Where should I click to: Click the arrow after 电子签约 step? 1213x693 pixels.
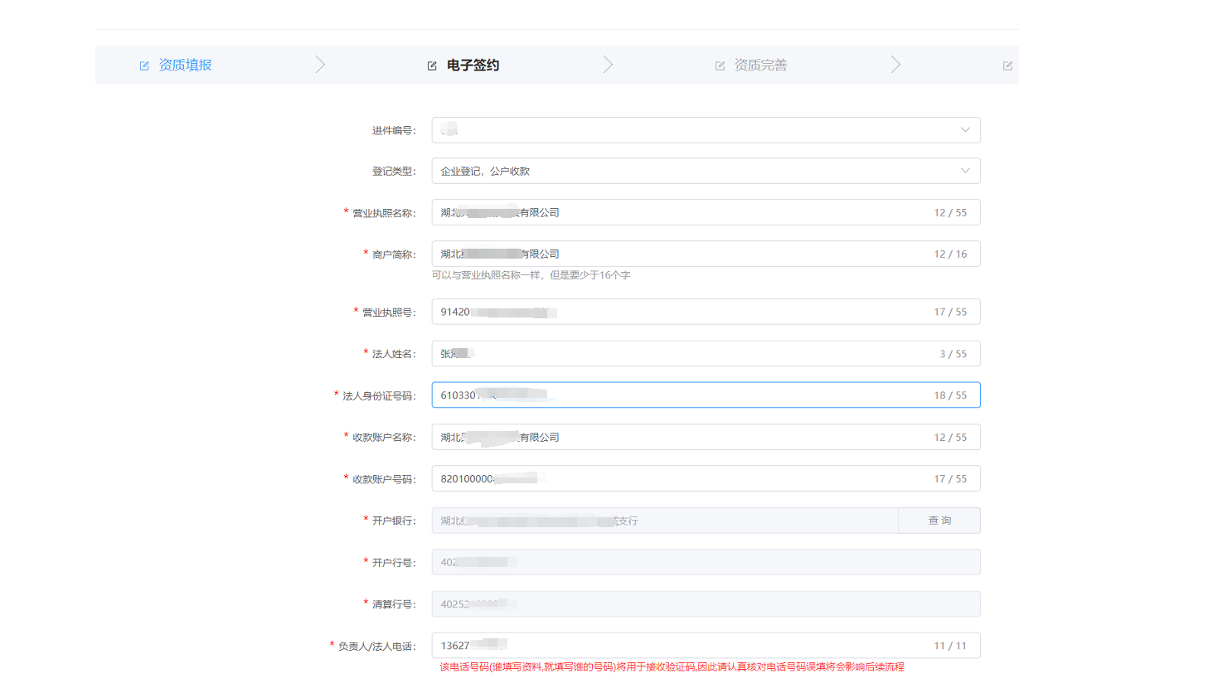pyautogui.click(x=608, y=65)
